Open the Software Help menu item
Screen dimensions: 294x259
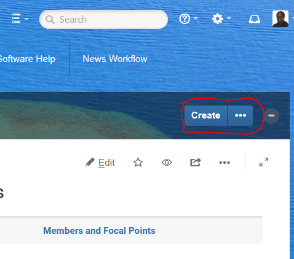[27, 59]
